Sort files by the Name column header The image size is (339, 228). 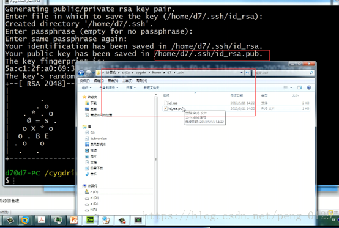click(x=166, y=95)
